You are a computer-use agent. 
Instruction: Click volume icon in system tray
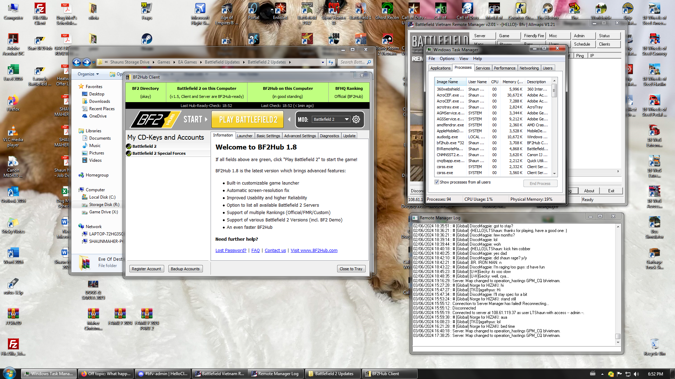[x=636, y=374]
